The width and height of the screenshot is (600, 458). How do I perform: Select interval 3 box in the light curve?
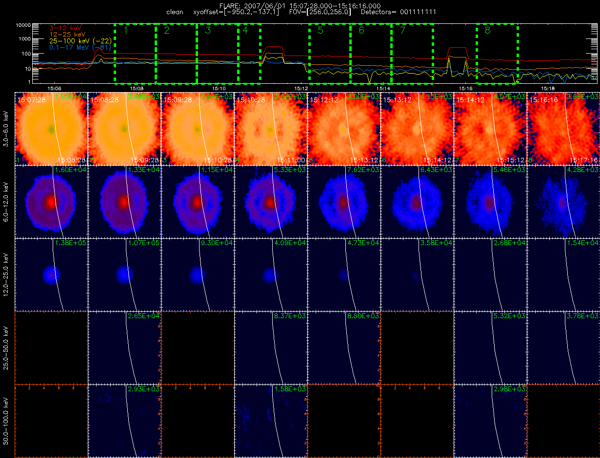218,53
